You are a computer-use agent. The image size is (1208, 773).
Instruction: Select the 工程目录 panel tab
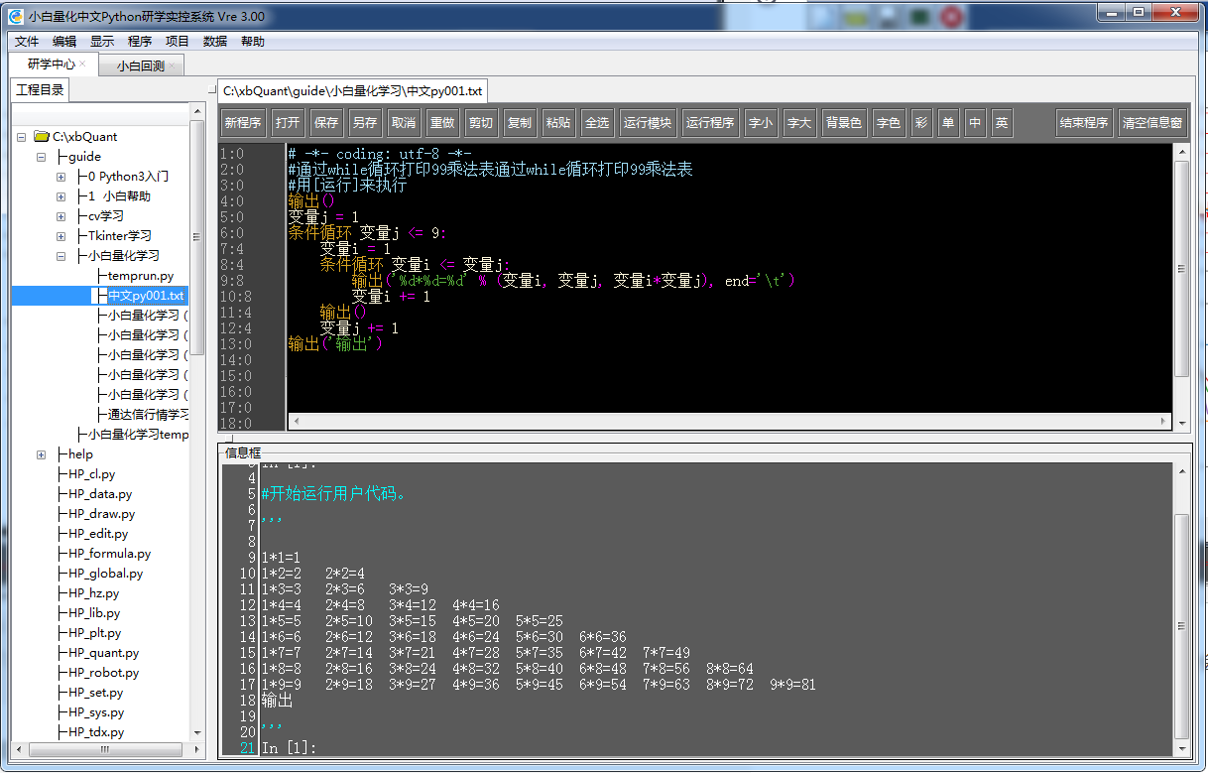coord(41,90)
